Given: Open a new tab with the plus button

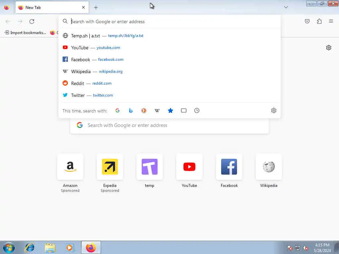Looking at the screenshot, I should (x=96, y=8).
